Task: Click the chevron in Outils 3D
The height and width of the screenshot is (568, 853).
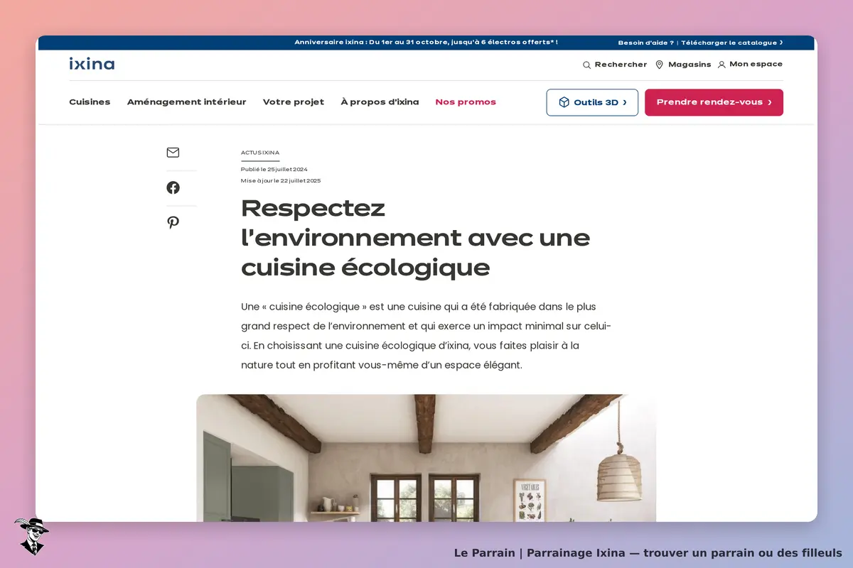Action: tap(625, 102)
